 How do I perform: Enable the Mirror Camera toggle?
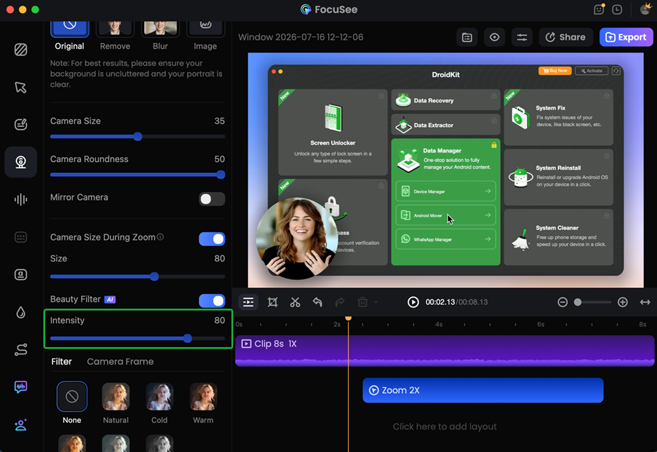212,199
